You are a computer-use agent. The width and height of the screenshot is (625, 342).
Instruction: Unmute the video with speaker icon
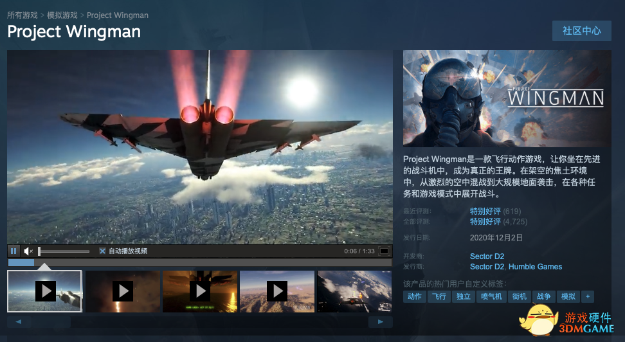point(28,251)
